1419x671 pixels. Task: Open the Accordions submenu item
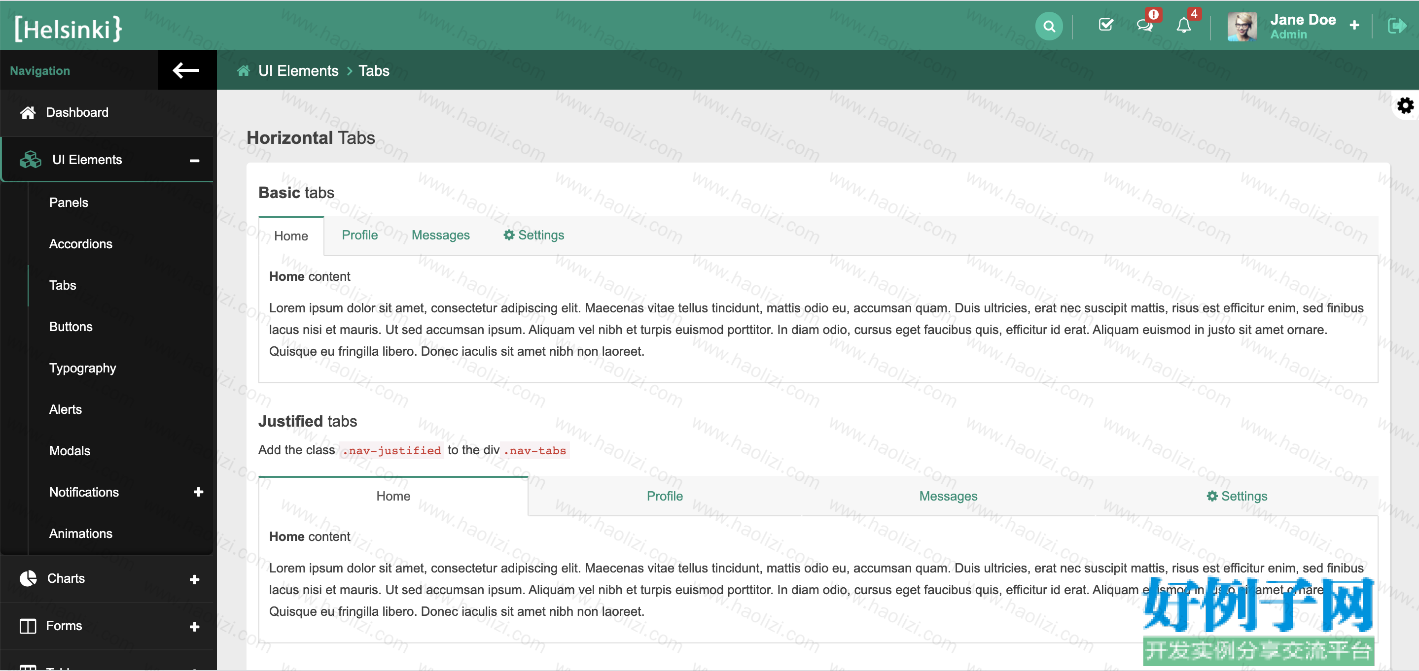tap(80, 243)
